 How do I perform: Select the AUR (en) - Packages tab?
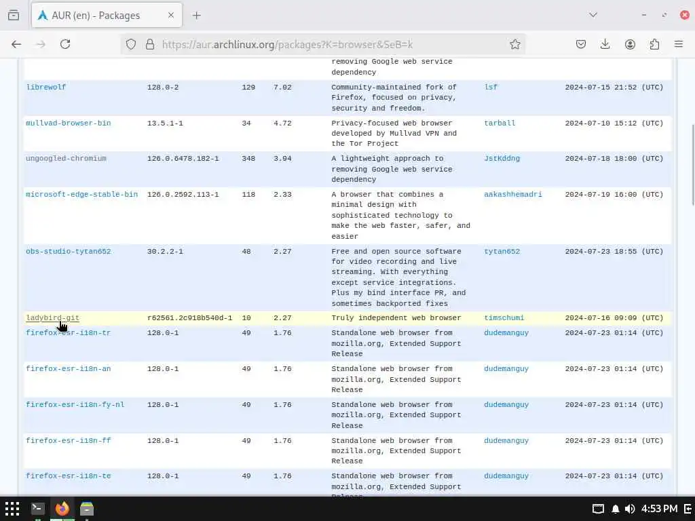click(x=107, y=16)
